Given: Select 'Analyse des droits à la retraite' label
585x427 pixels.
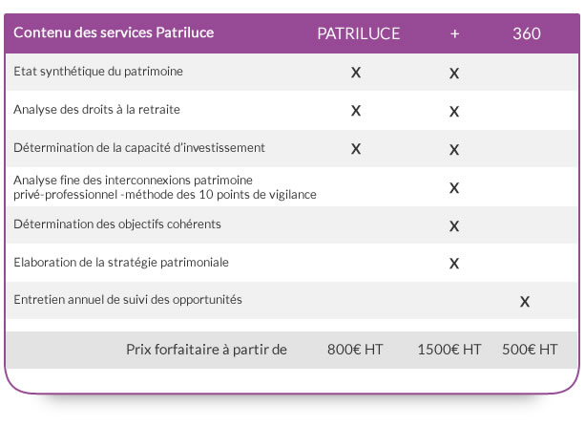Looking at the screenshot, I should click(x=96, y=110).
